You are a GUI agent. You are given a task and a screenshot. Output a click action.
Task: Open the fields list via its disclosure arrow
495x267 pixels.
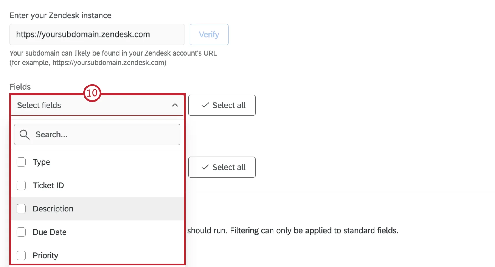[174, 105]
